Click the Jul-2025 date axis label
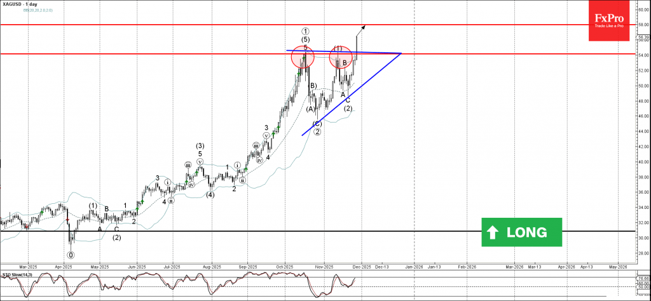 [x=171, y=267]
